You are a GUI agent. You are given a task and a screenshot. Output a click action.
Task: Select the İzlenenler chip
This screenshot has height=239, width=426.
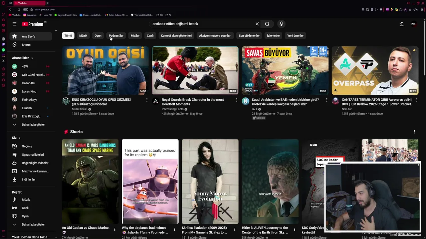273,36
